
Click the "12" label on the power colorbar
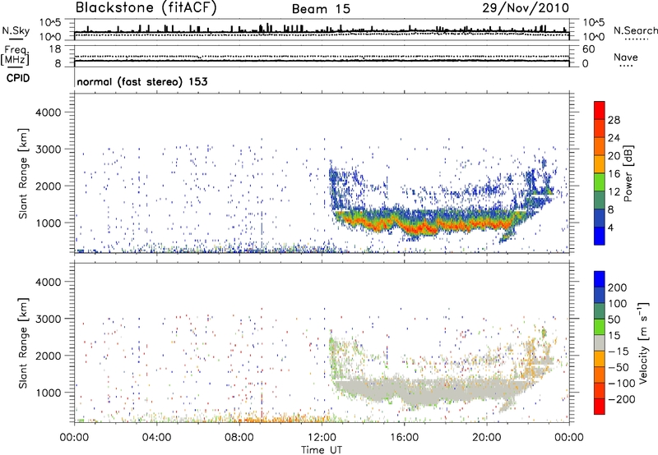tap(614, 192)
